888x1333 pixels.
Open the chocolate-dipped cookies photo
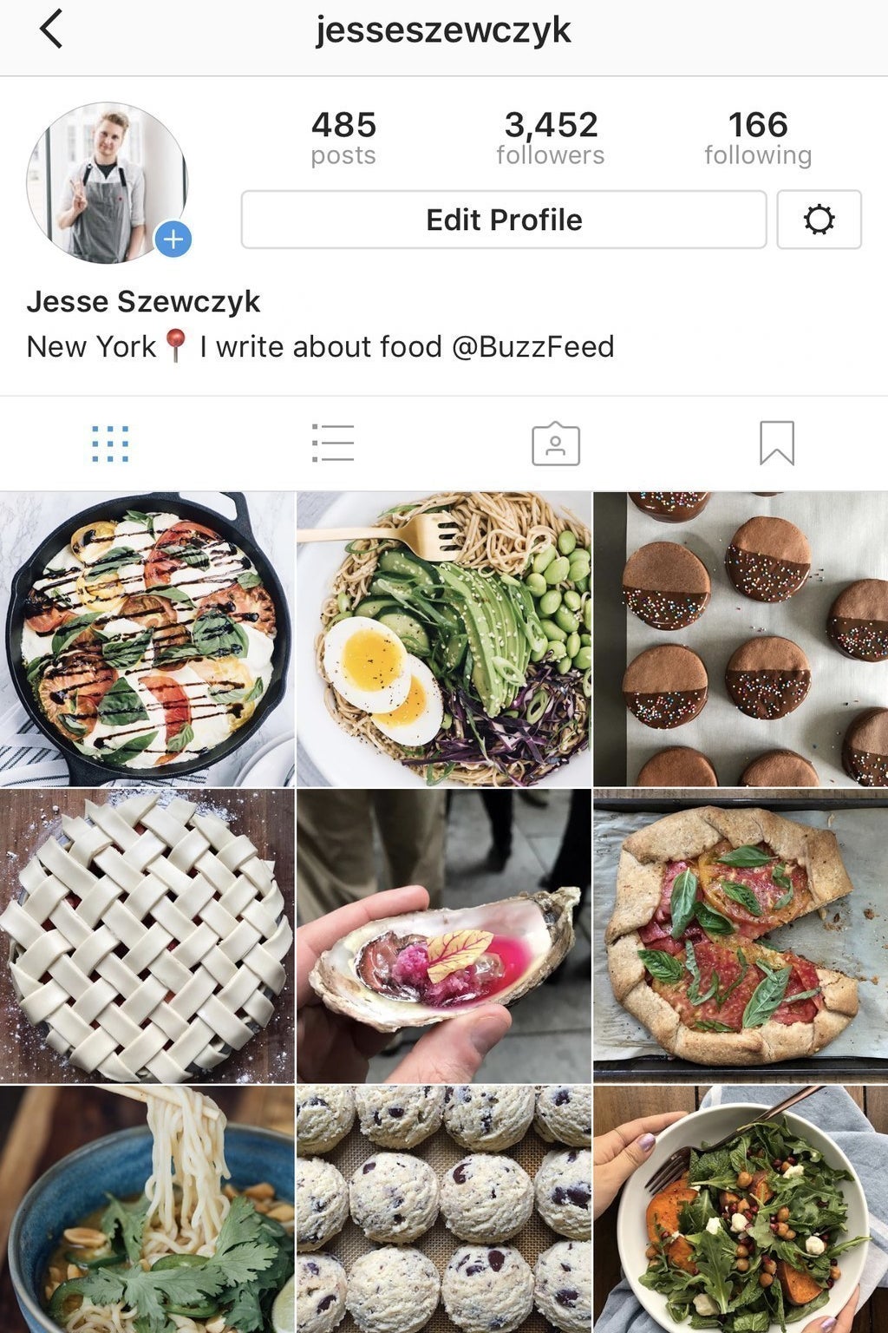[741, 639]
